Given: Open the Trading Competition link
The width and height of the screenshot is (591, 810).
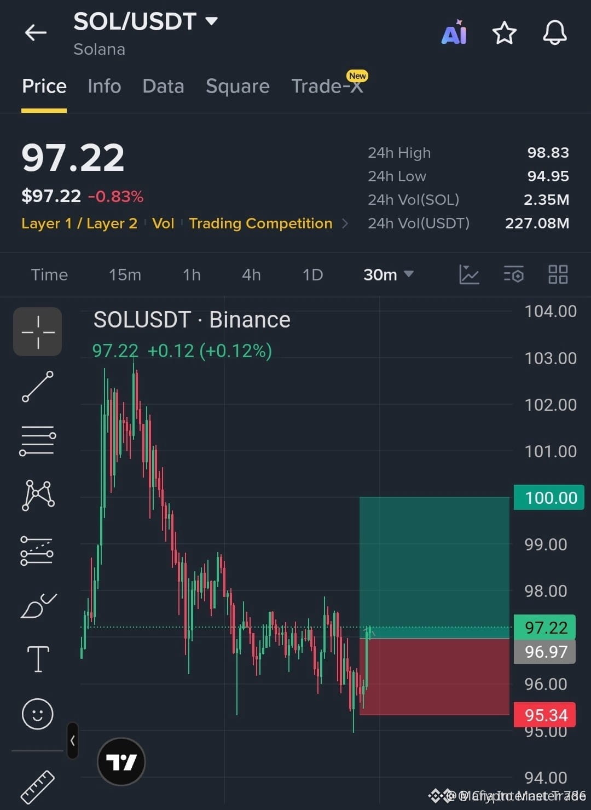Looking at the screenshot, I should [x=260, y=223].
